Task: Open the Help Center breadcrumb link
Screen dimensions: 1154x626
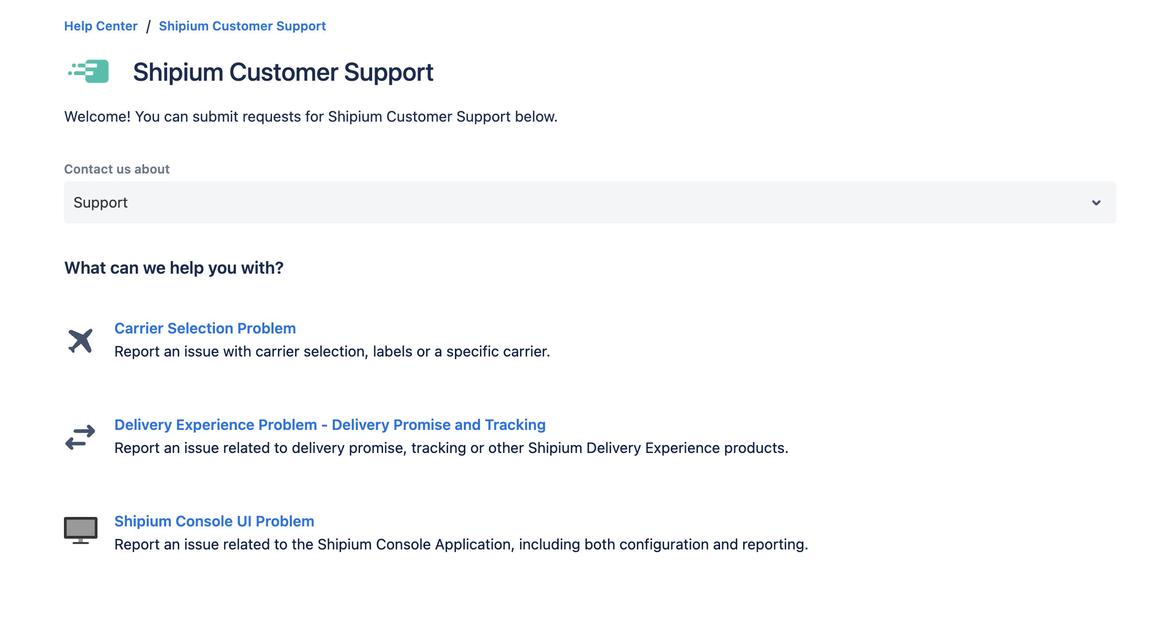Action: point(101,26)
